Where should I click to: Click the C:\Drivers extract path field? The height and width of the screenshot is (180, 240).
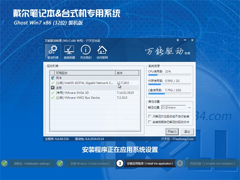point(174,107)
